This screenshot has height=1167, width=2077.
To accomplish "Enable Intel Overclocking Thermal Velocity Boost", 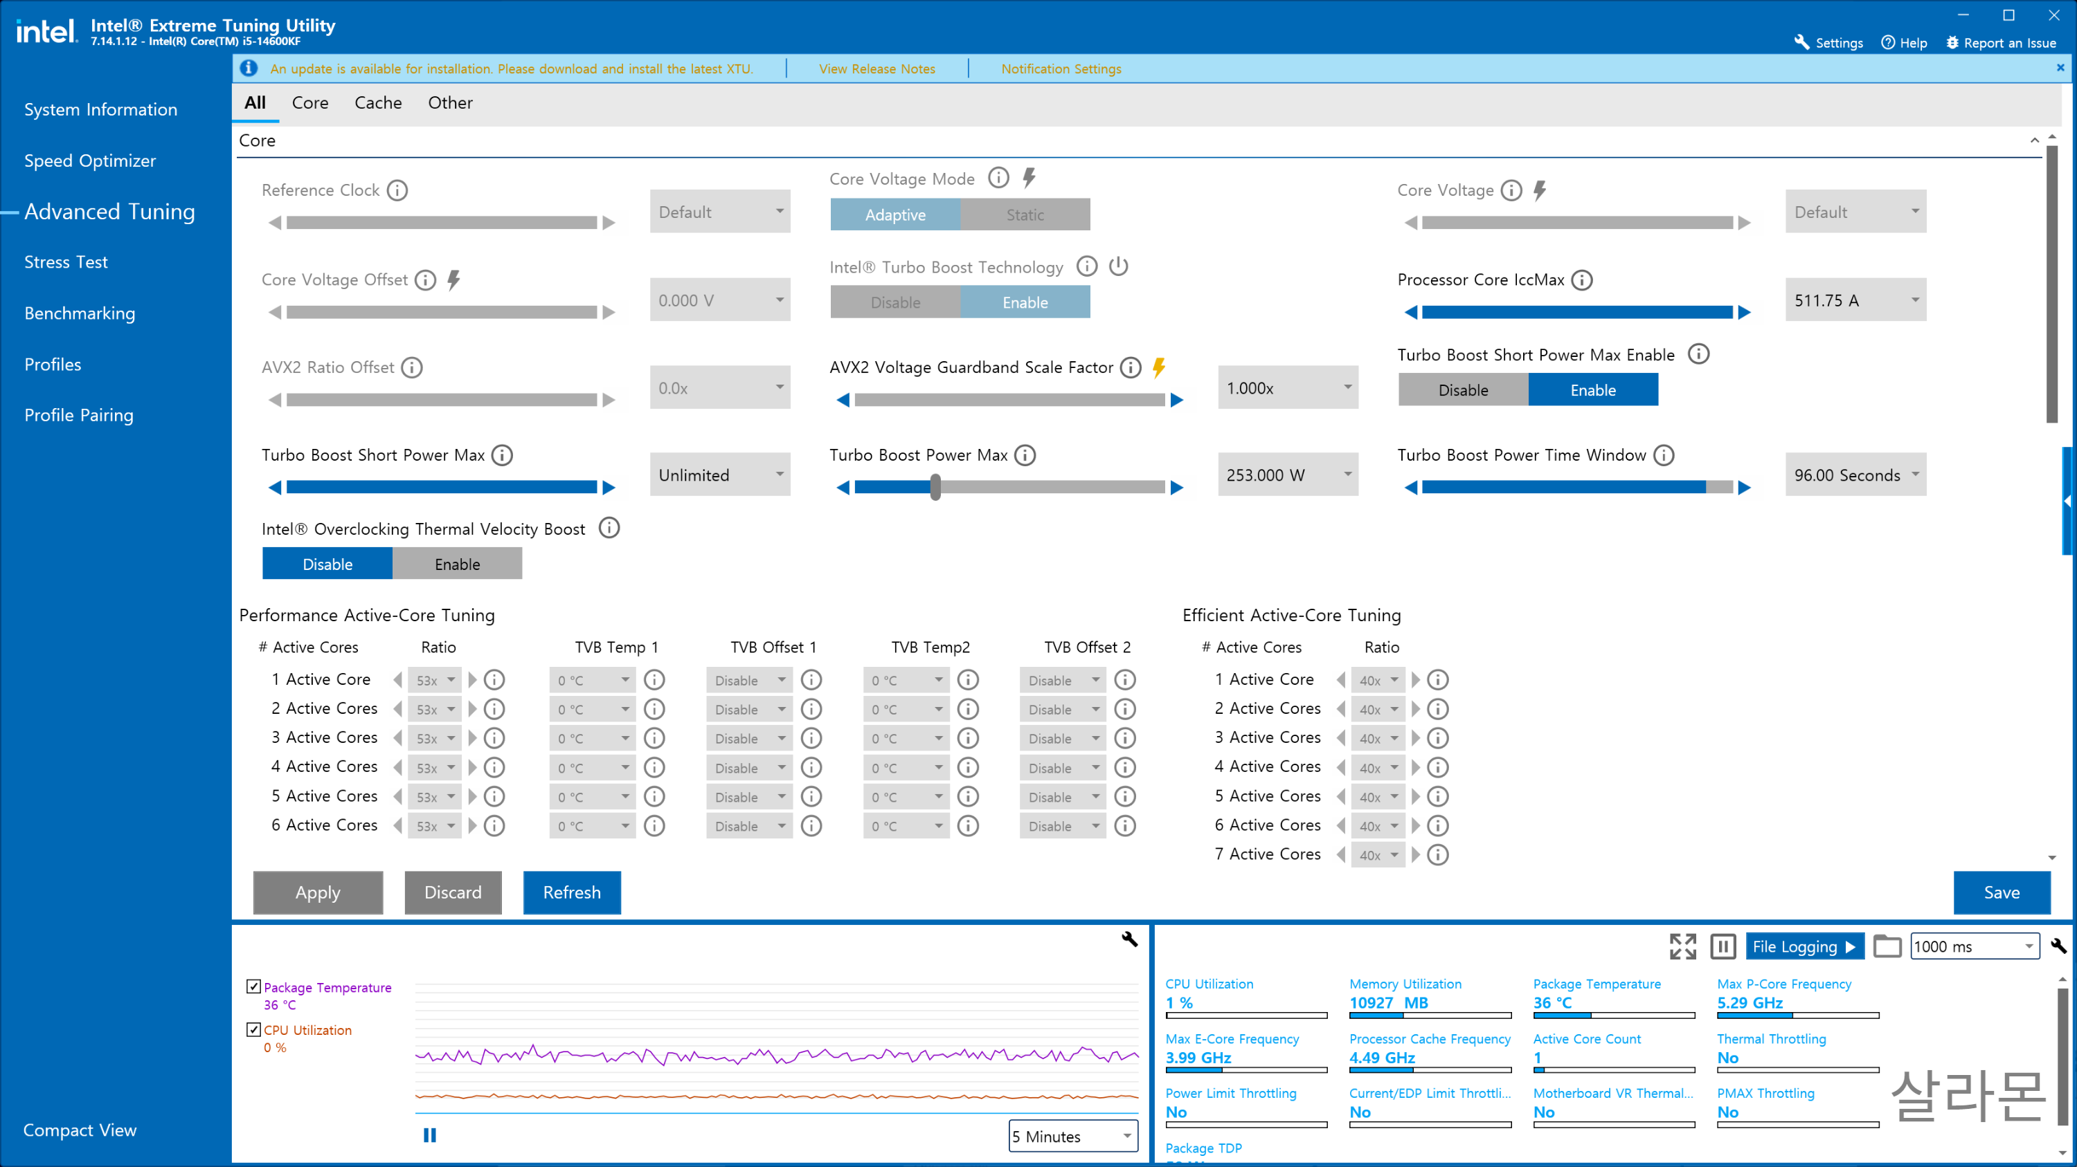I will tap(457, 564).
